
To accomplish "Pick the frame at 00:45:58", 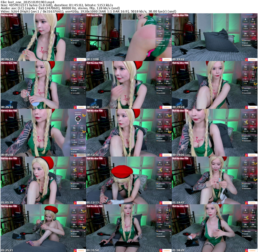I will [43, 133].
